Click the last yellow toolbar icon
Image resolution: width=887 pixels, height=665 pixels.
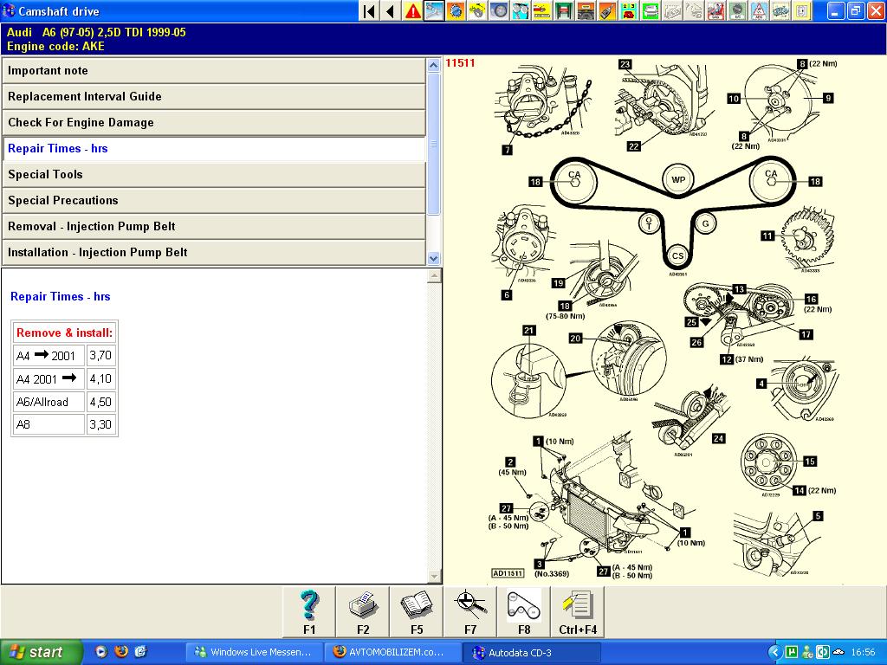coord(801,10)
